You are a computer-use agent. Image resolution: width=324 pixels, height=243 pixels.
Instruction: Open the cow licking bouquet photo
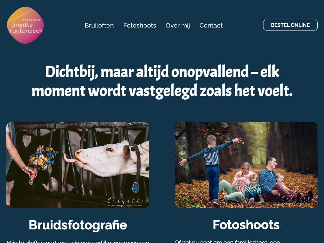coord(78,165)
